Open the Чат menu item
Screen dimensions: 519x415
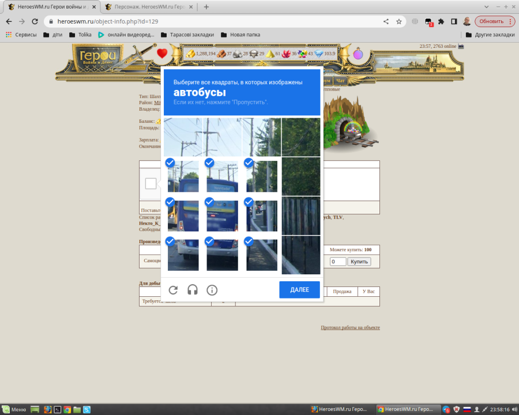pyautogui.click(x=340, y=81)
